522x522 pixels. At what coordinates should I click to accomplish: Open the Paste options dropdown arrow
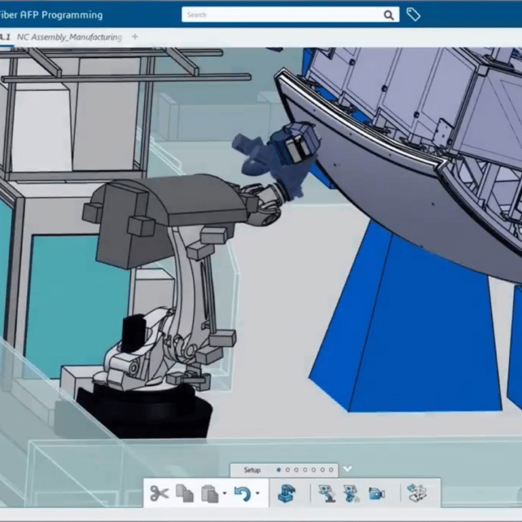[224, 495]
